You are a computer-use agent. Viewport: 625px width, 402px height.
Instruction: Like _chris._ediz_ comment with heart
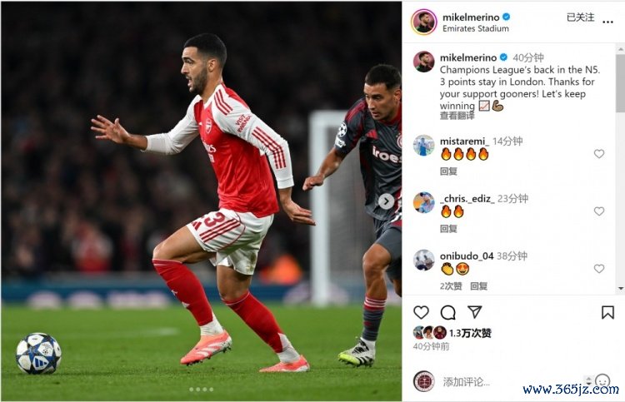(598, 211)
